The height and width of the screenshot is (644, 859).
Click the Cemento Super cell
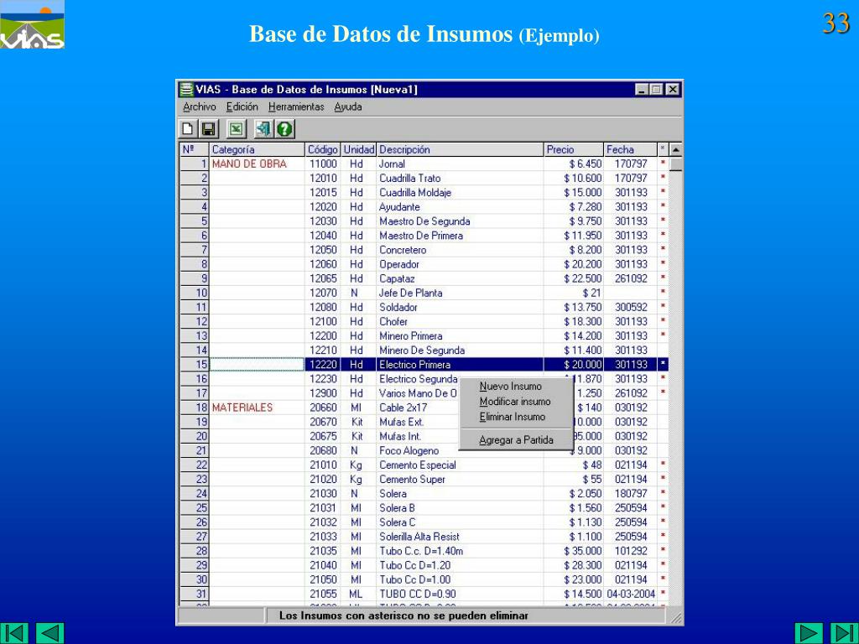point(460,479)
